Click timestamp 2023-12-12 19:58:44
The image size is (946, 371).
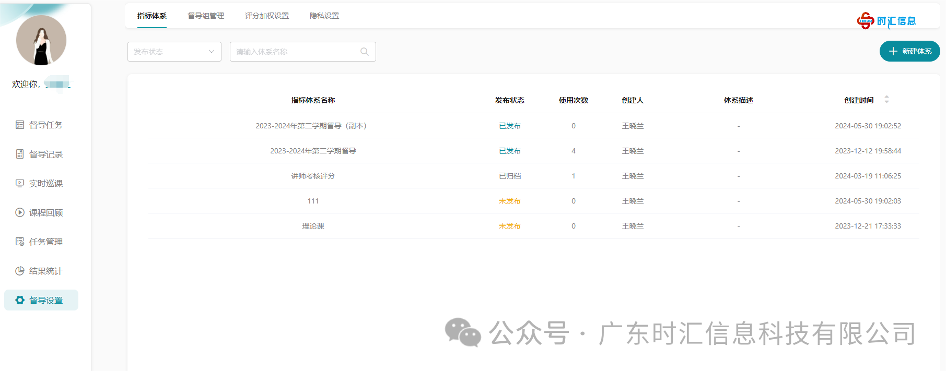[868, 151]
